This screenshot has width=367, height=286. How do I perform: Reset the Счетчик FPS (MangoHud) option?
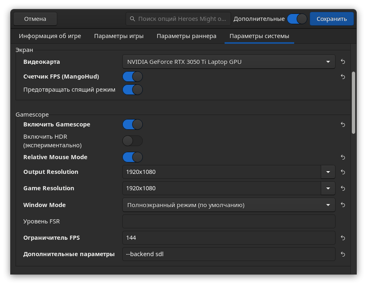coord(343,77)
